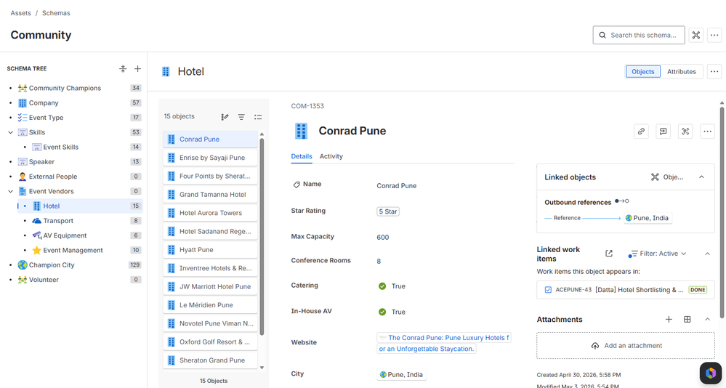Open Conrad Pune object more actions menu
The width and height of the screenshot is (726, 388).
pyautogui.click(x=708, y=132)
